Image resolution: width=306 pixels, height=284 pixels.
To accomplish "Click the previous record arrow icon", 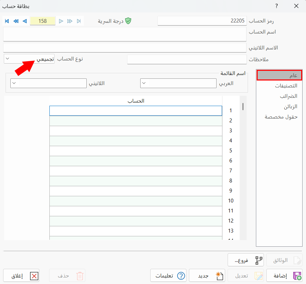I will (x=24, y=21).
